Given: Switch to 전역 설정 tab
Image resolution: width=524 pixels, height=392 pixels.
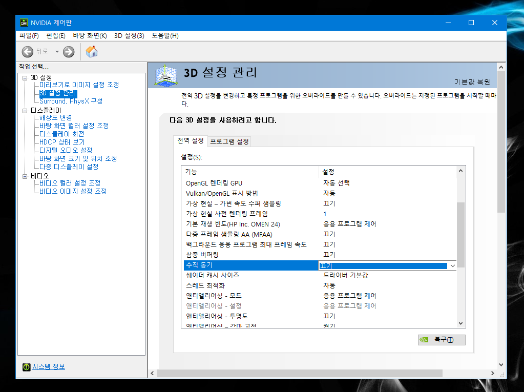Looking at the screenshot, I should pos(190,141).
